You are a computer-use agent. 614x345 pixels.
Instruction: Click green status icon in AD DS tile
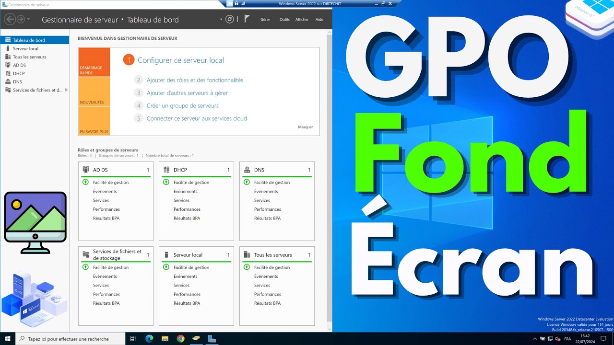[86, 182]
